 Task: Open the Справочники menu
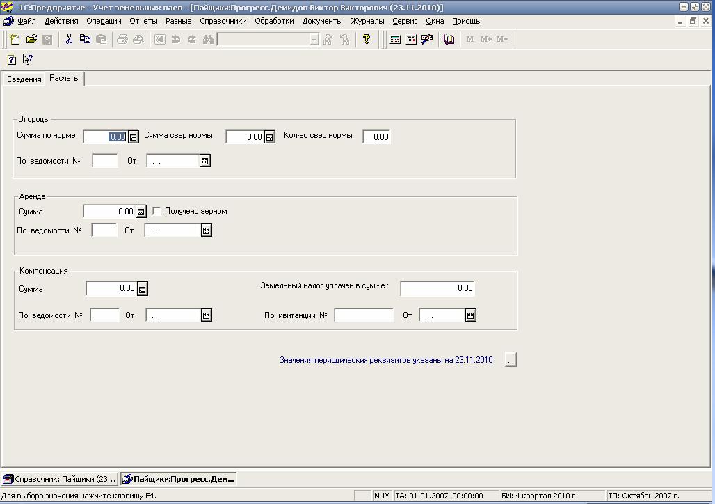click(223, 21)
